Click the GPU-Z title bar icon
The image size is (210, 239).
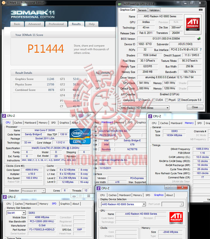click(120, 4)
